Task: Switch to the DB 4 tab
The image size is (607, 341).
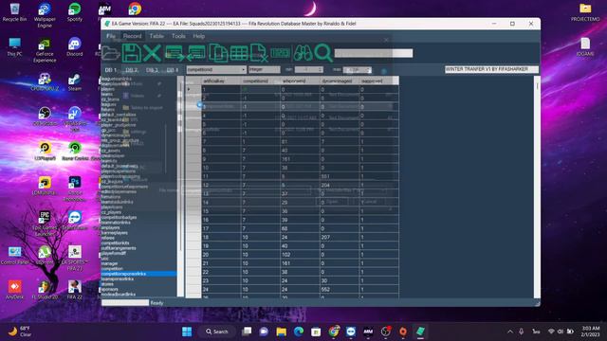Action: pos(173,70)
